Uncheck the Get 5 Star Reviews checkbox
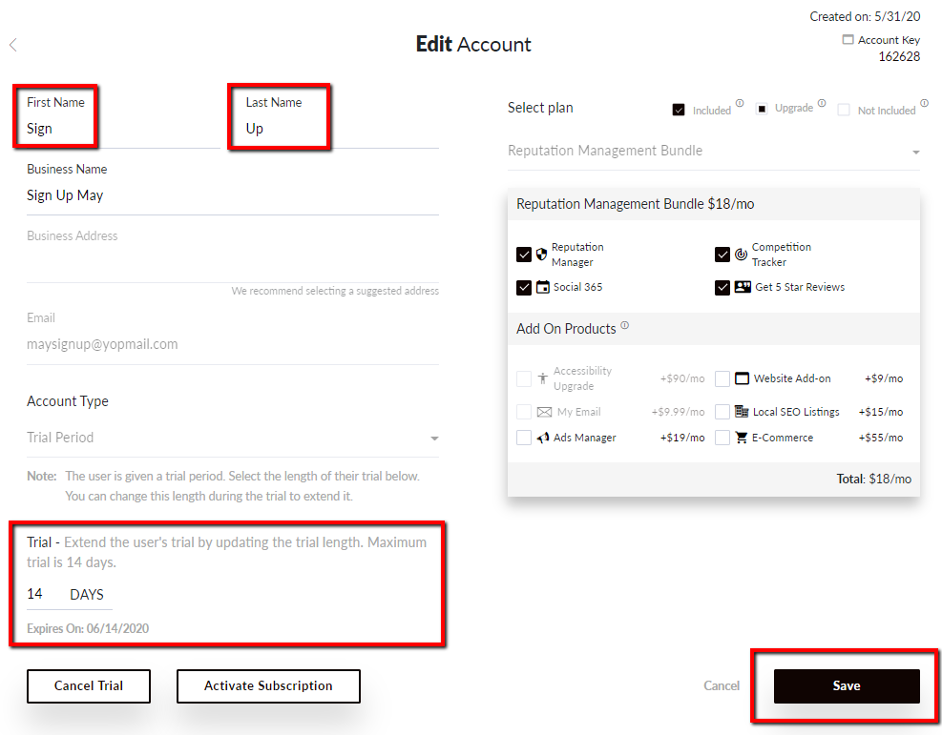The image size is (942, 735). click(x=722, y=287)
